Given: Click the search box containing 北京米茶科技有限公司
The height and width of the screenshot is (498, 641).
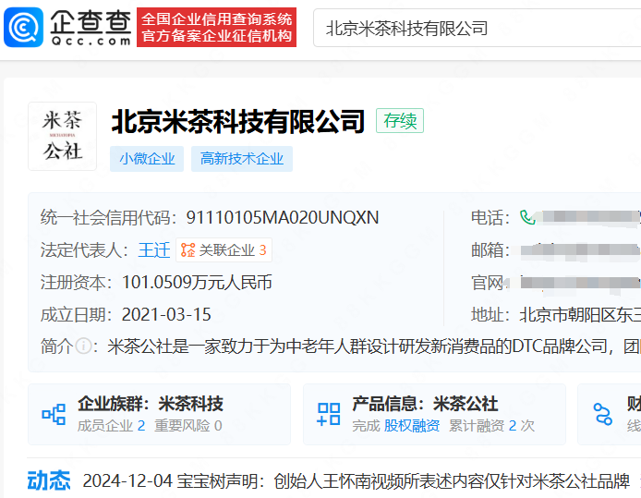Looking at the screenshot, I should (477, 29).
